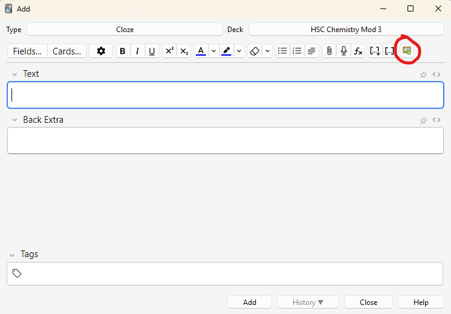
Task: Apply text highlight color with marker icon
Action: coord(226,51)
